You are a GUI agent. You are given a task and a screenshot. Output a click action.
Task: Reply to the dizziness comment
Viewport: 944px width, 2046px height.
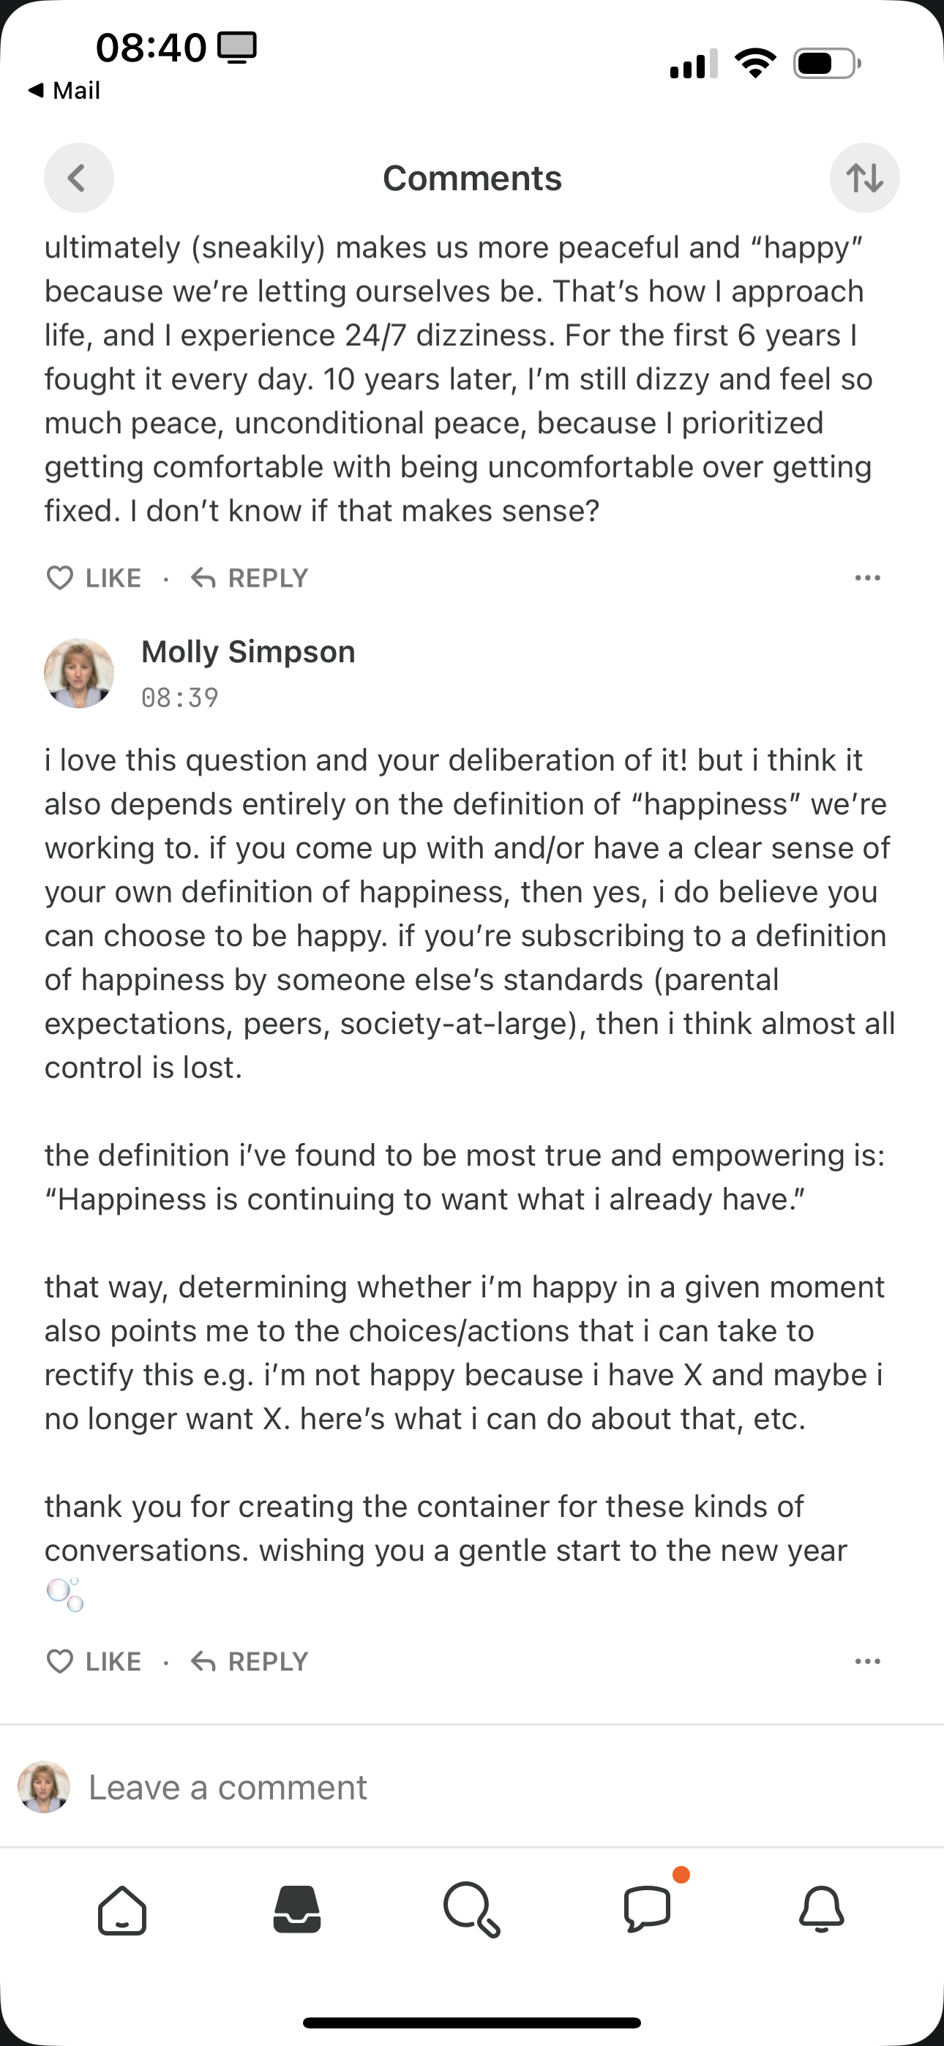(x=250, y=577)
